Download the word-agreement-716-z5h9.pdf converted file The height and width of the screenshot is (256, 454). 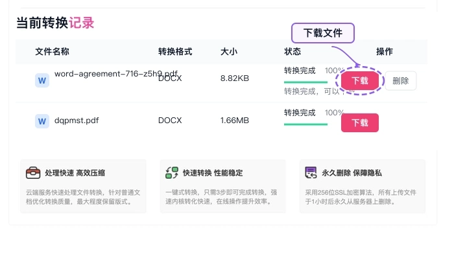pyautogui.click(x=359, y=80)
